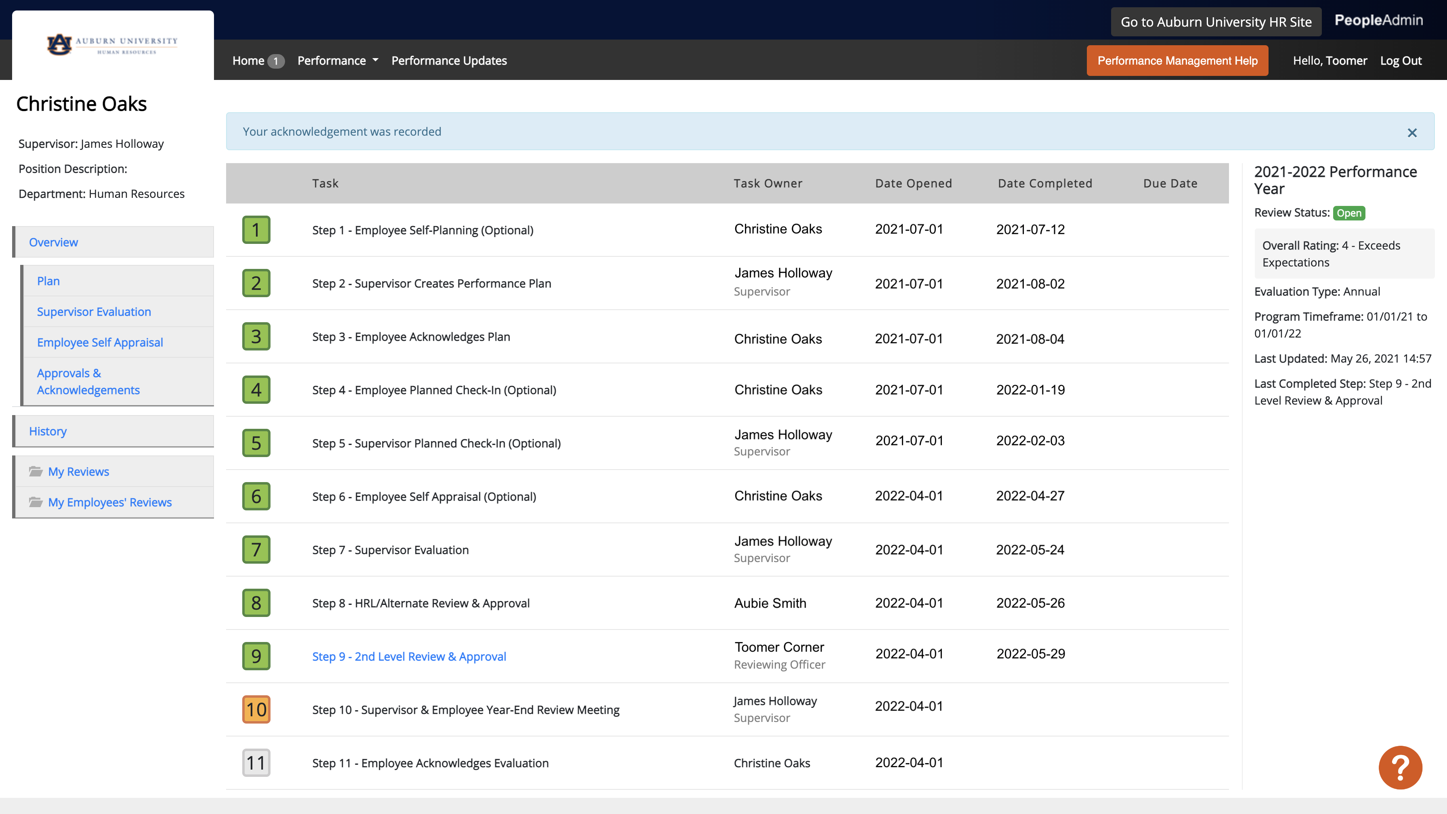Click the Log Out link
This screenshot has width=1447, height=814.
pos(1401,61)
